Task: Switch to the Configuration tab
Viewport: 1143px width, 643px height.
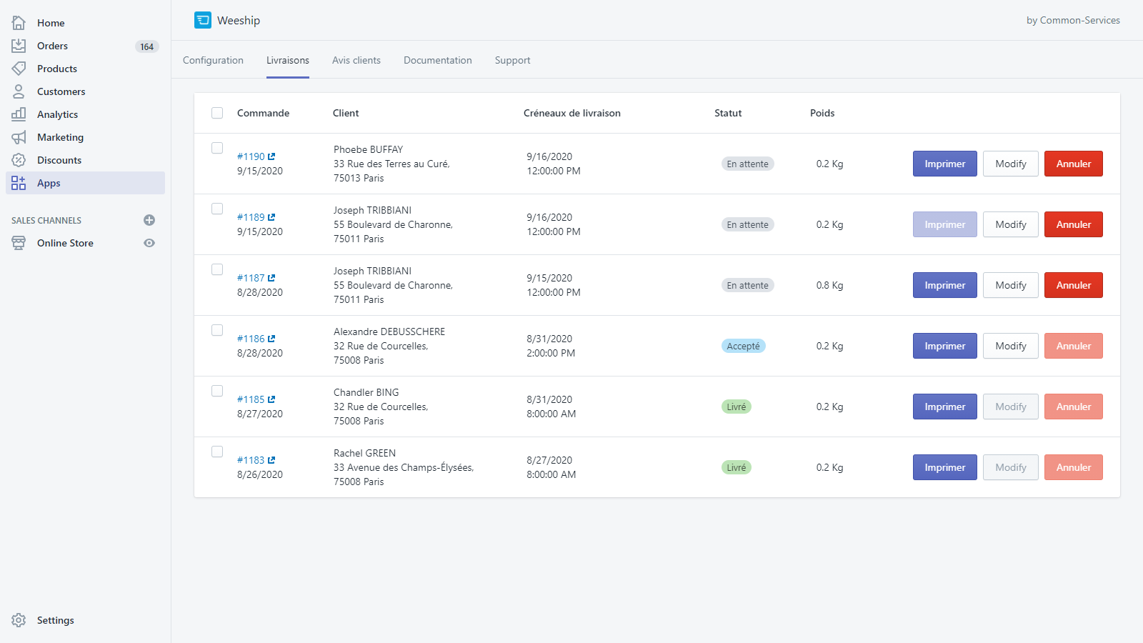Action: (213, 60)
